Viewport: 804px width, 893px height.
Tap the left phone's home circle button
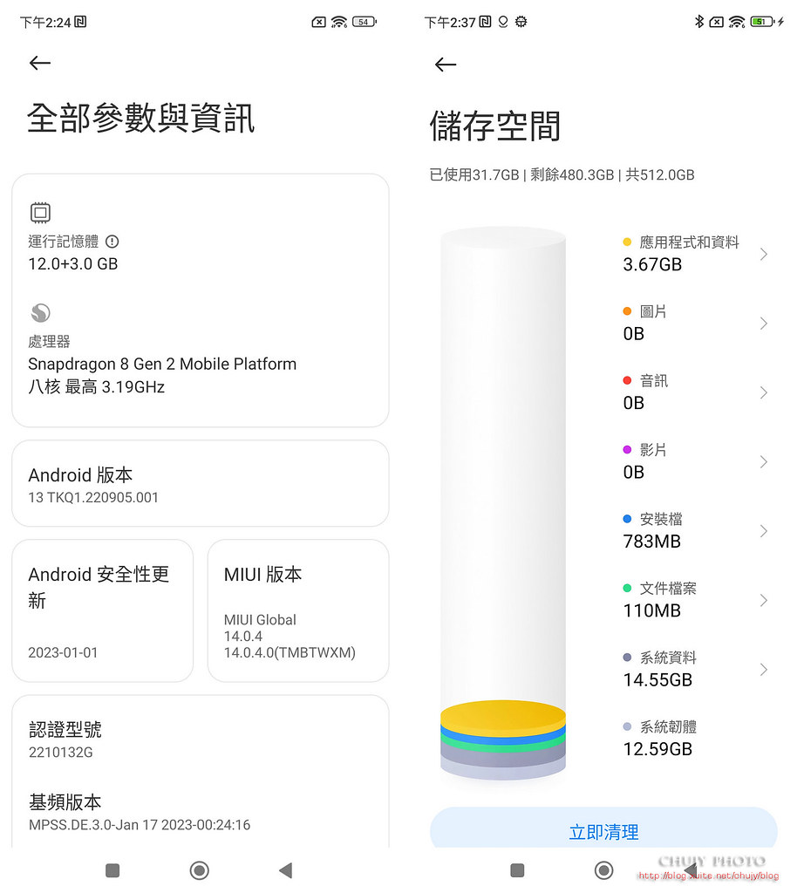[x=200, y=870]
